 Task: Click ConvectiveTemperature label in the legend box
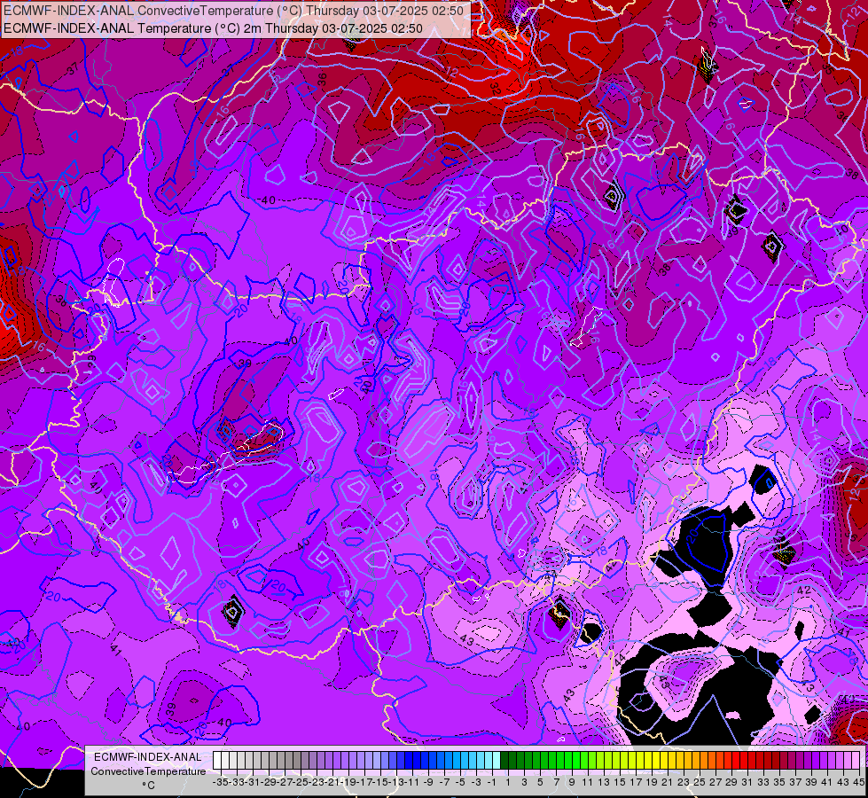click(148, 771)
